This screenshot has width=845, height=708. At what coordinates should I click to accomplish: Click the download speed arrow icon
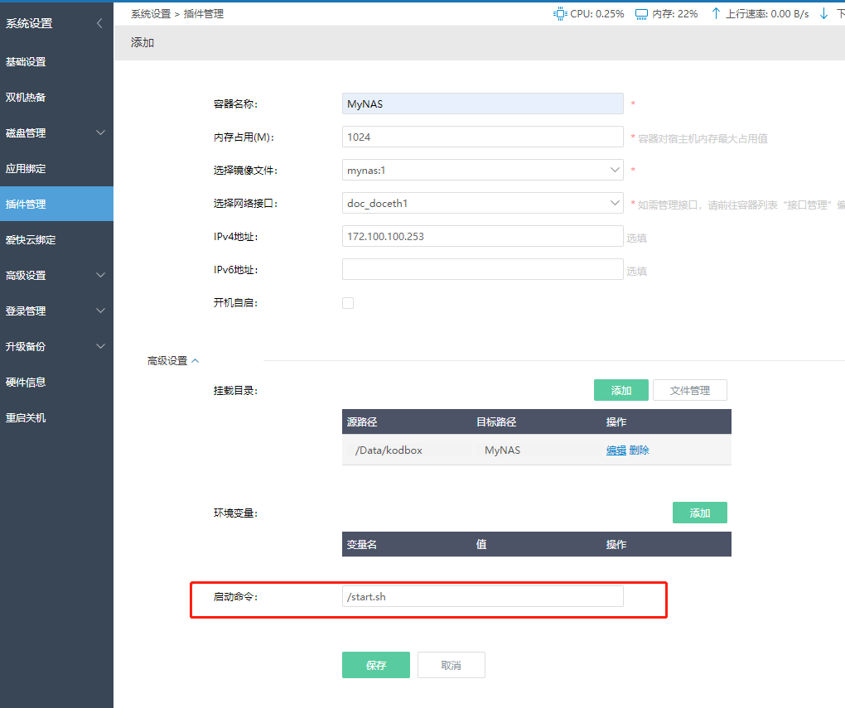[x=823, y=14]
